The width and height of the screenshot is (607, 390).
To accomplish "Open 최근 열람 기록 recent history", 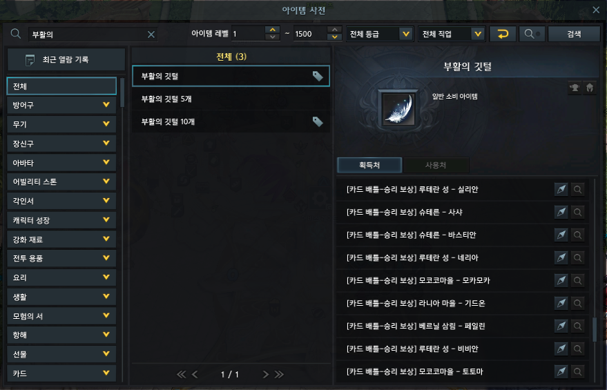I will click(66, 59).
